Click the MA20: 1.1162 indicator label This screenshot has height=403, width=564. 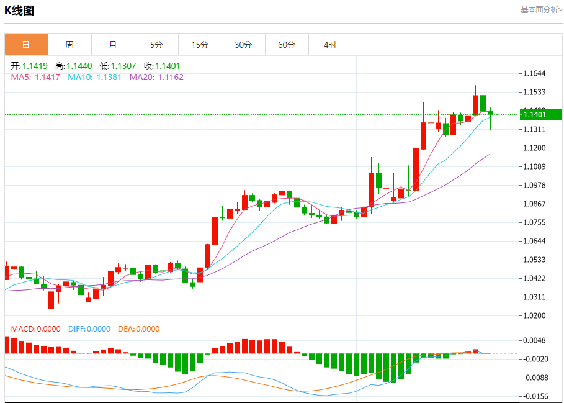tap(156, 77)
